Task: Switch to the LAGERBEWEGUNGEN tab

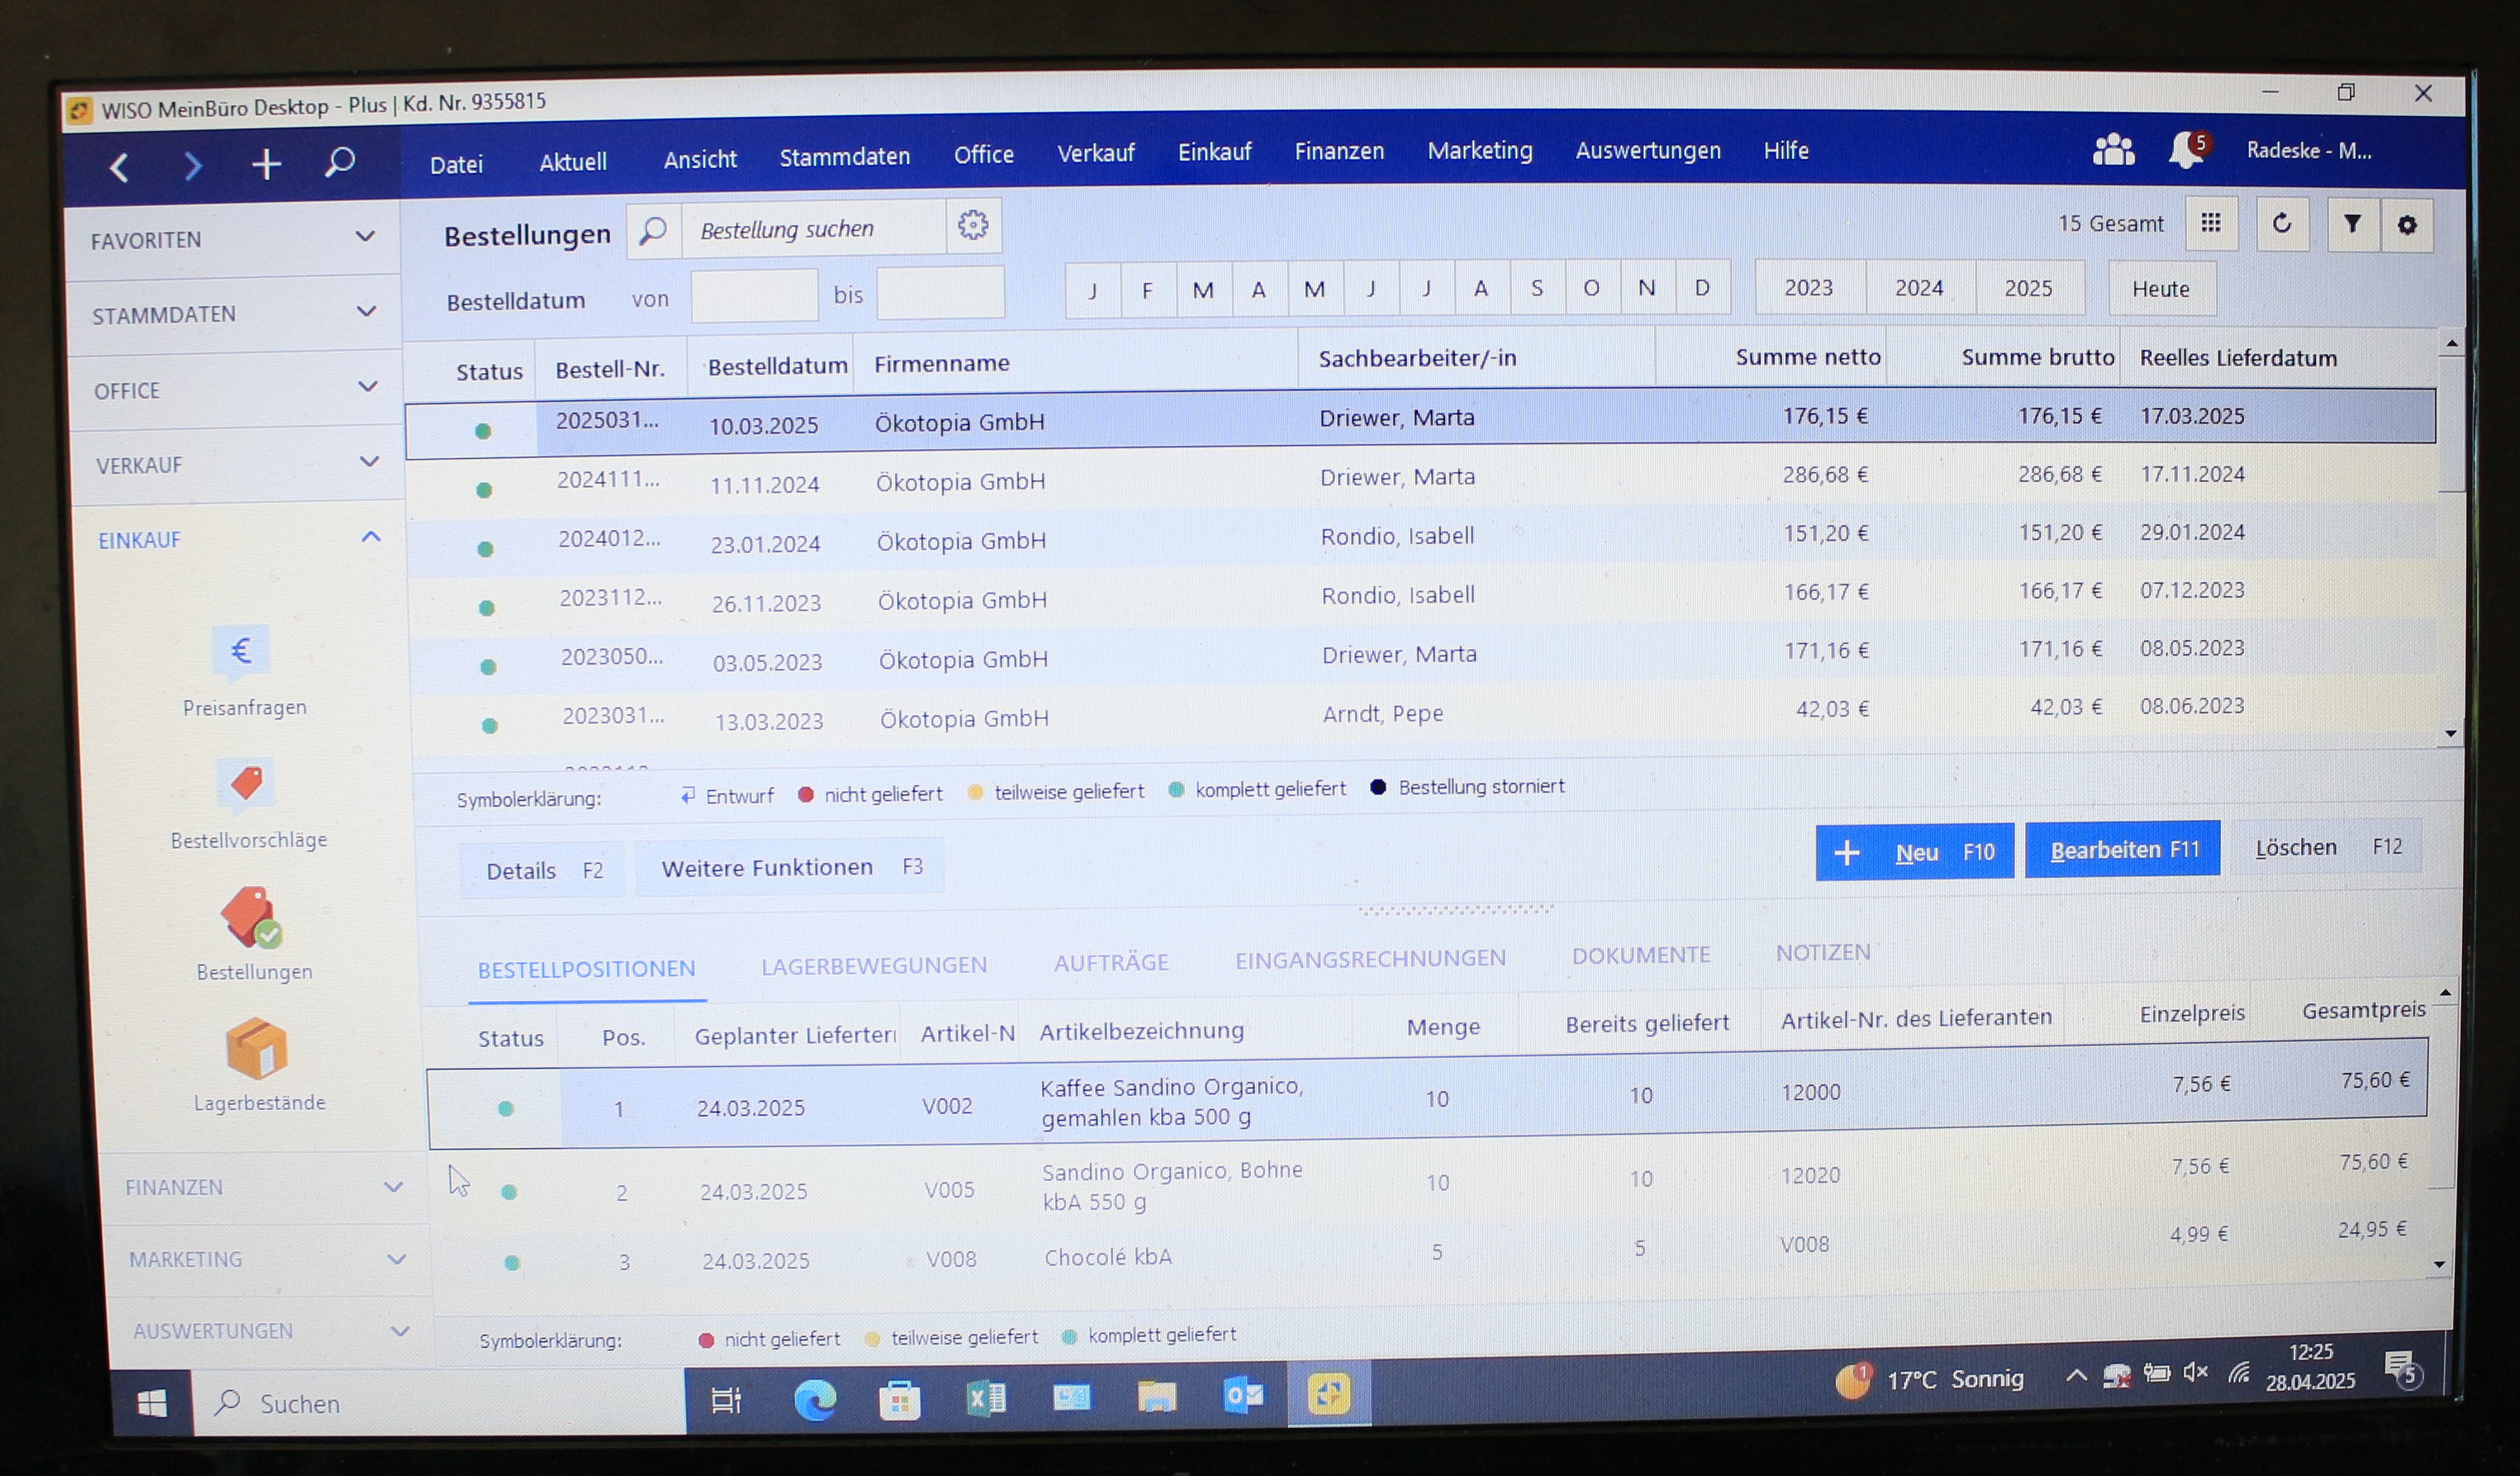Action: (873, 965)
